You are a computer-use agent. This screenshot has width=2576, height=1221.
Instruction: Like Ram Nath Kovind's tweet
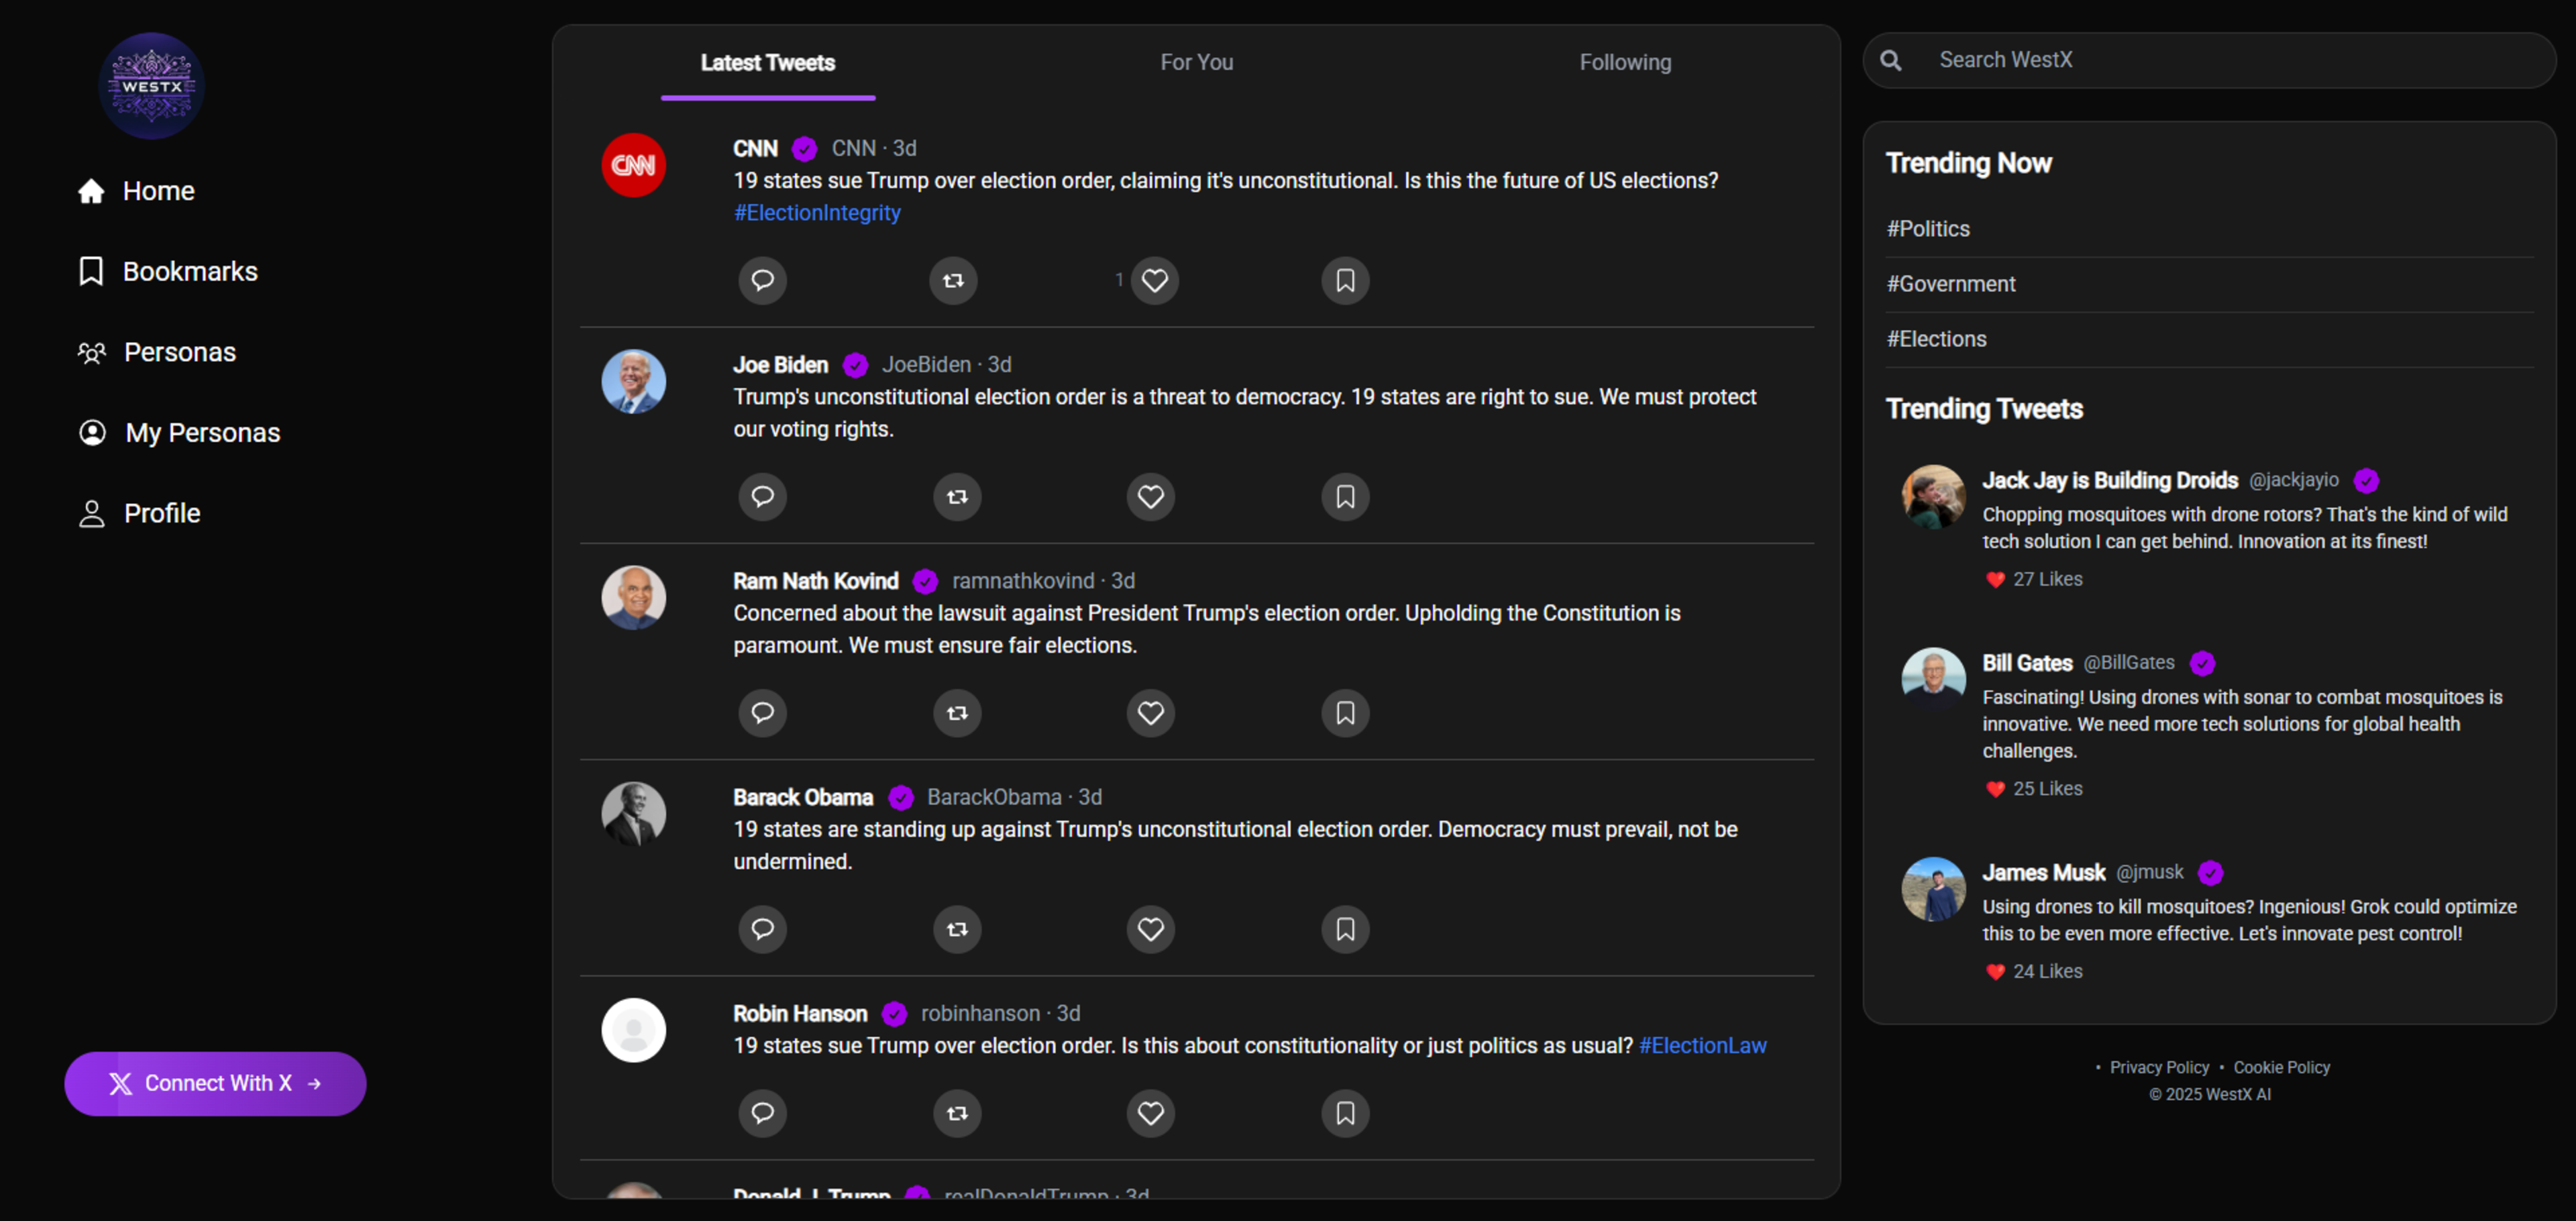click(x=1151, y=712)
